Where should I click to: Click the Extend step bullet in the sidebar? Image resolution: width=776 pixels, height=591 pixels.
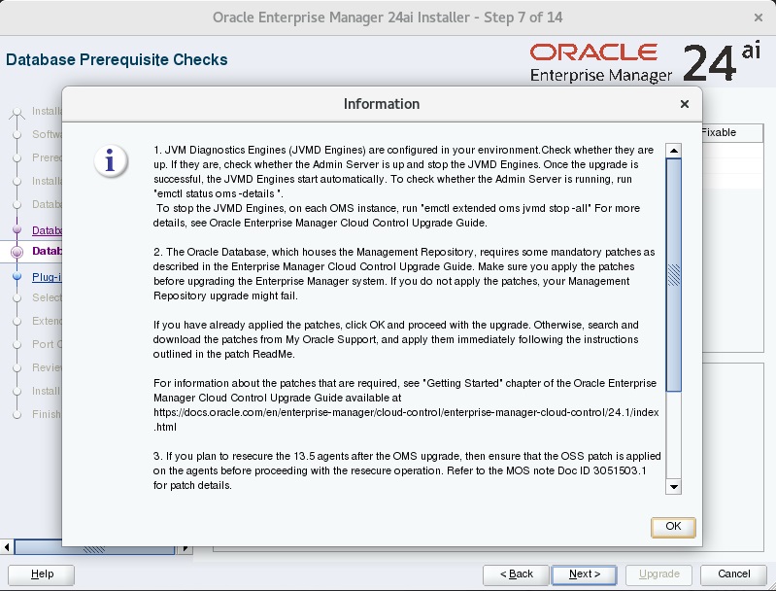[x=17, y=321]
